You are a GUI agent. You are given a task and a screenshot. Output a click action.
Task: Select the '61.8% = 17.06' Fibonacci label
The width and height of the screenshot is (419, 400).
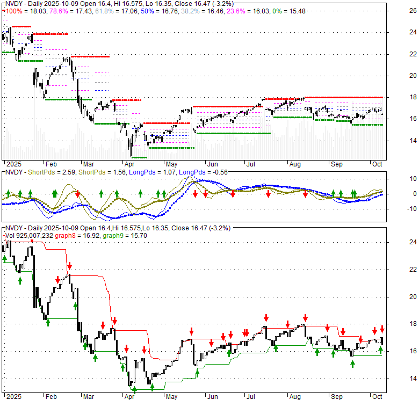tap(117, 11)
